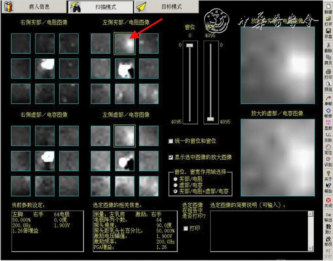Viewport: 333px width, 261px height.
Task: Click the 输出 (Output) button
Action: (x=328, y=217)
